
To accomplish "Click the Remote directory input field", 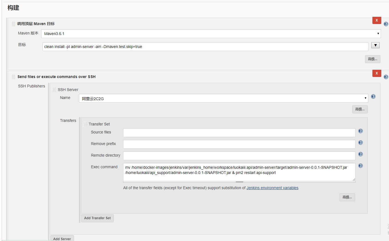I will point(239,156).
